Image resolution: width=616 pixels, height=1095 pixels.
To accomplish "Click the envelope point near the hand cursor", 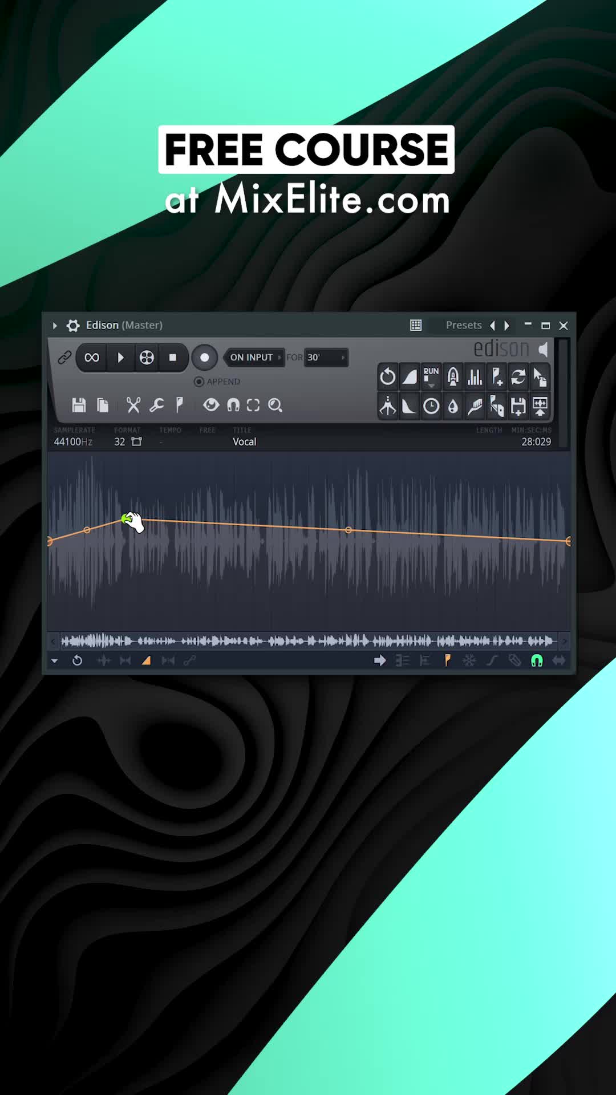I will coord(125,518).
